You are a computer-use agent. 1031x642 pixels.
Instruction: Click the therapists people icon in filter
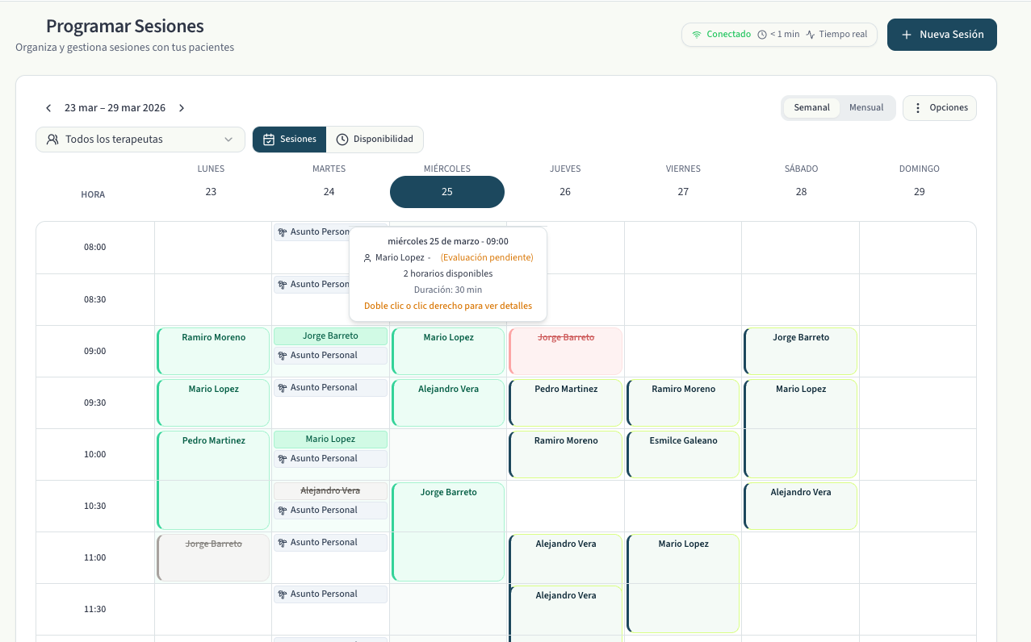(x=52, y=140)
